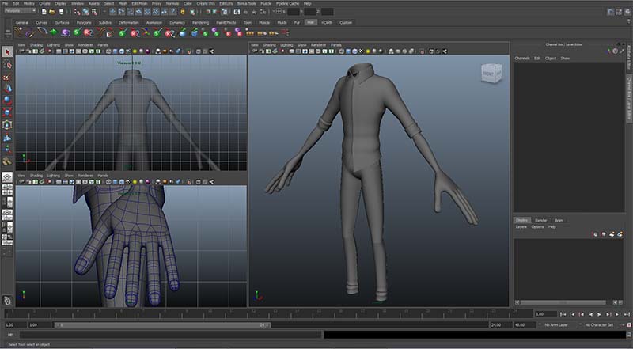Click the share icon on the perspective panel toolbar
This screenshot has height=349, width=633.
pos(445,51)
